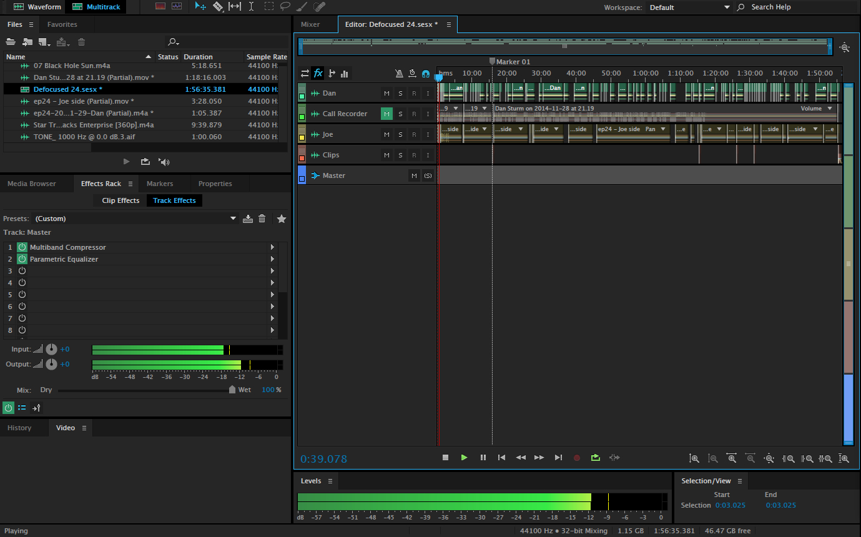Viewport: 861px width, 537px height.
Task: Switch to Waveform view
Action: click(37, 7)
